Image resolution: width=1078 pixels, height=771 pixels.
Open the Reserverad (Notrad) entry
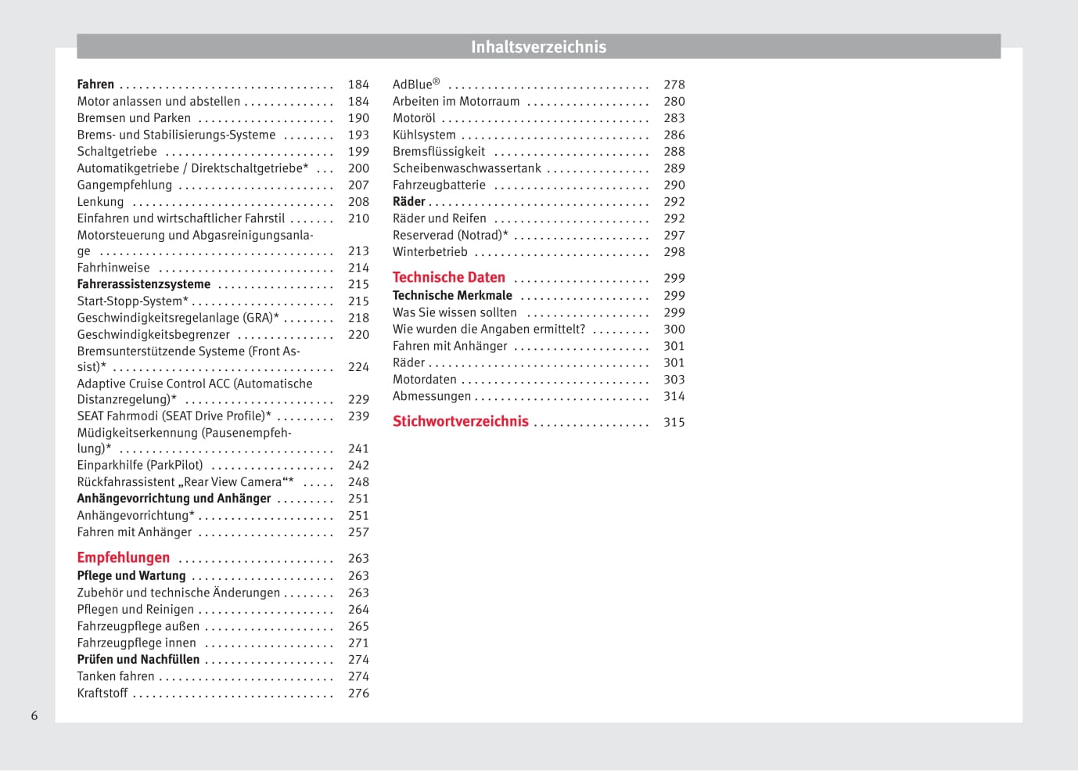tap(450, 235)
